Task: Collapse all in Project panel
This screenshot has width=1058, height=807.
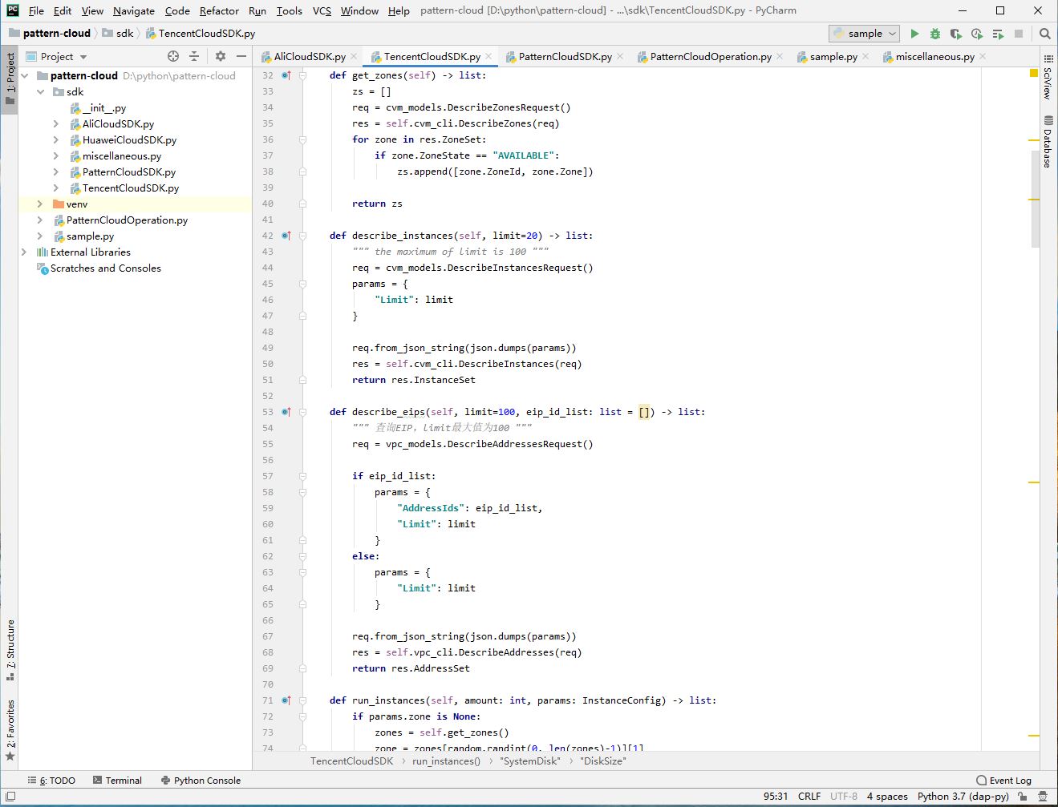Action: click(194, 56)
